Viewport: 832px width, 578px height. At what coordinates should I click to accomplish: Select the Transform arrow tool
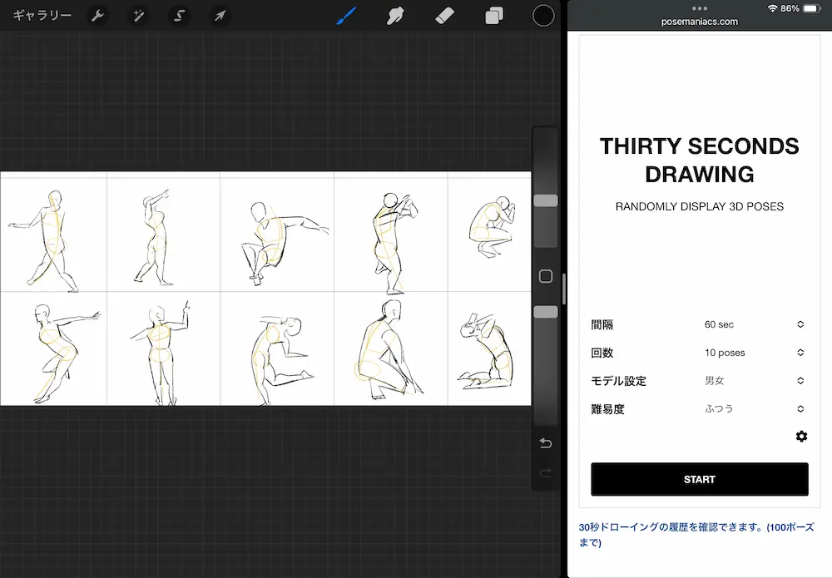[220, 15]
